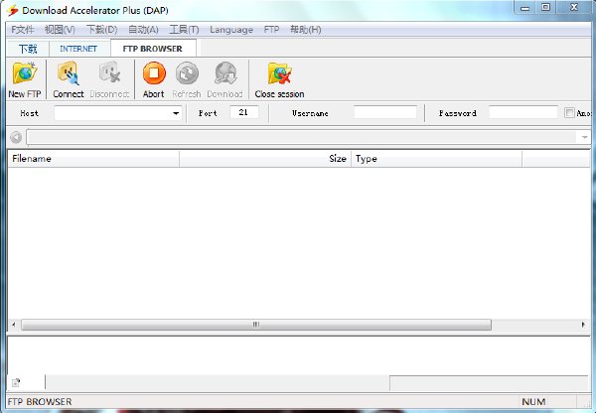Click the FTP BROWSER status bar text

tap(40, 402)
